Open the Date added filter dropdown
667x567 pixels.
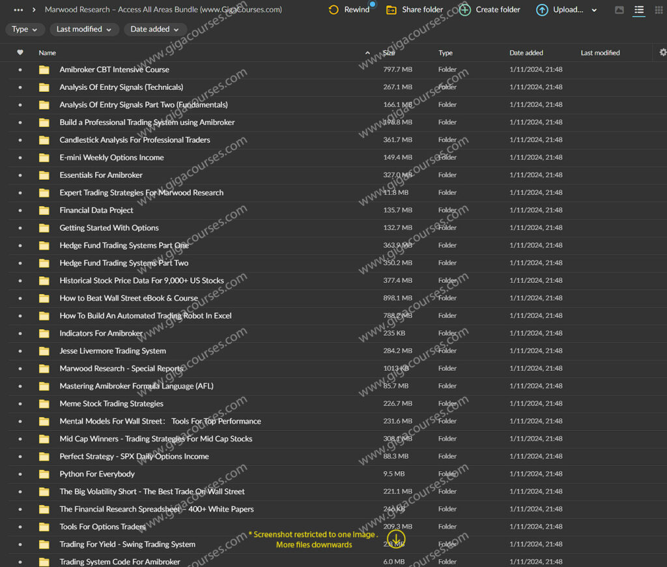click(x=155, y=29)
